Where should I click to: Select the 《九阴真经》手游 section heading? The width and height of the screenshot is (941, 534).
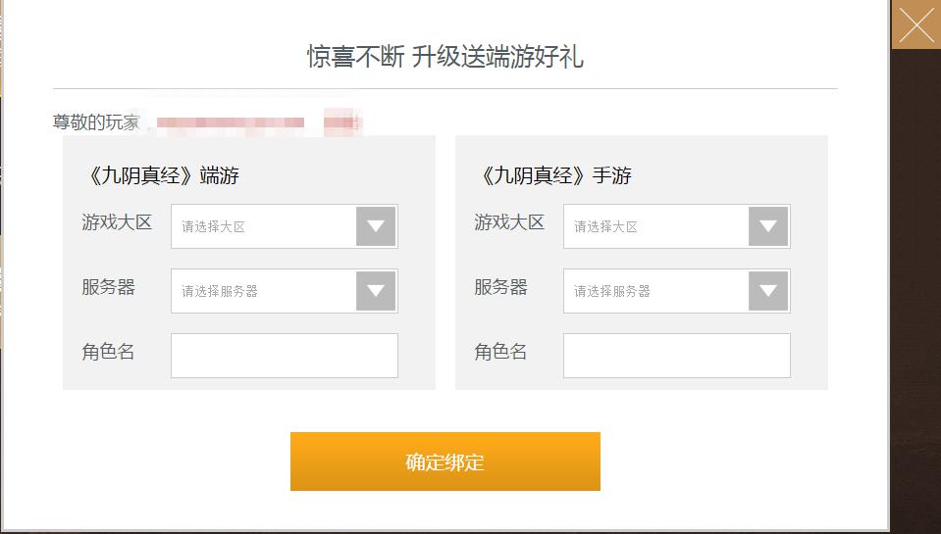coord(554,175)
